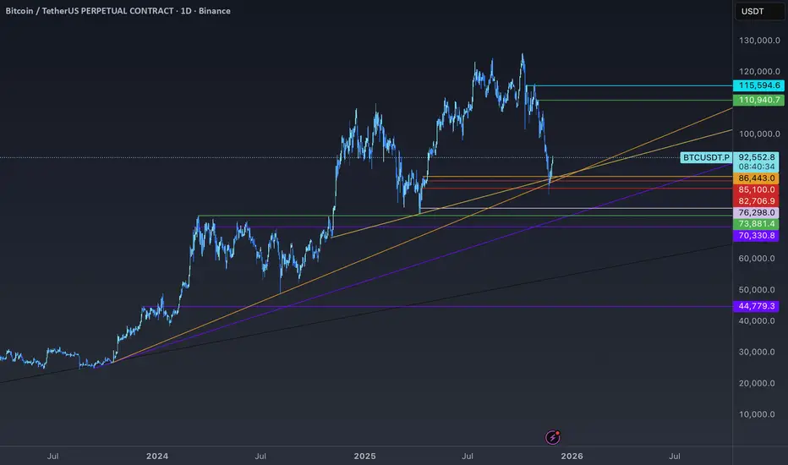Viewport: 788px width, 465px height.
Task: Click the 85,100.0 red price label
Action: (757, 189)
